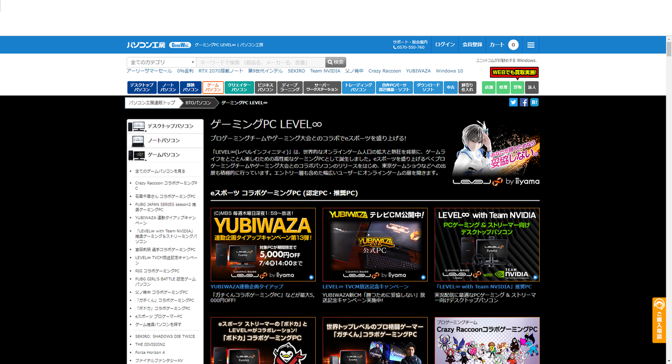Select 即納パソコン nav tab
This screenshot has height=364, width=672.
click(x=190, y=87)
